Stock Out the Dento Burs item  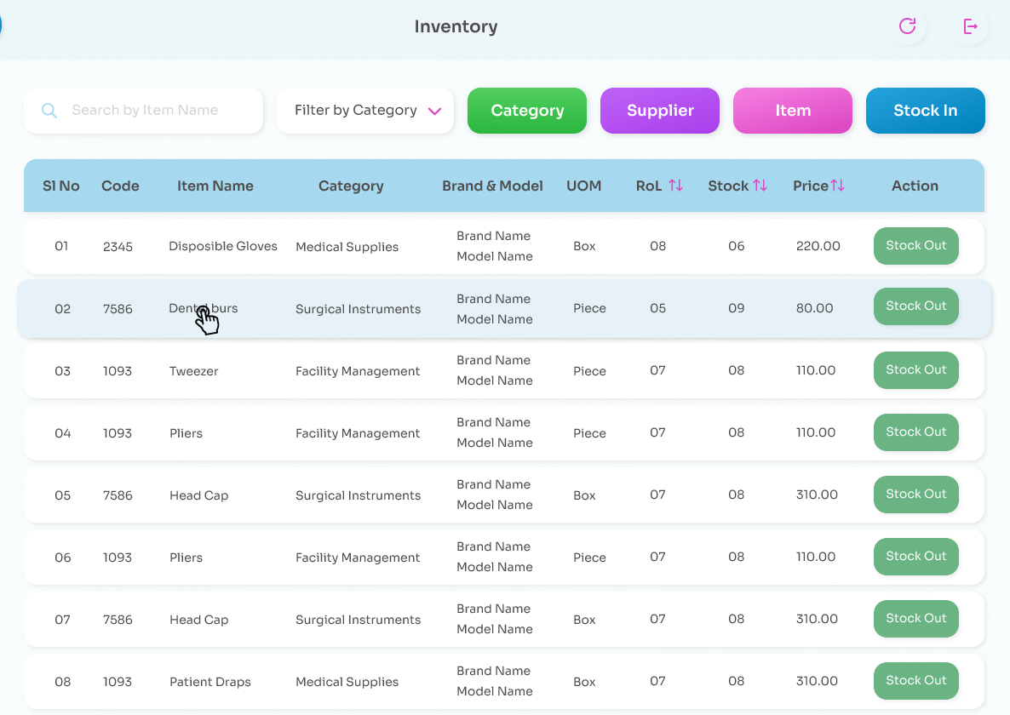[x=915, y=306]
